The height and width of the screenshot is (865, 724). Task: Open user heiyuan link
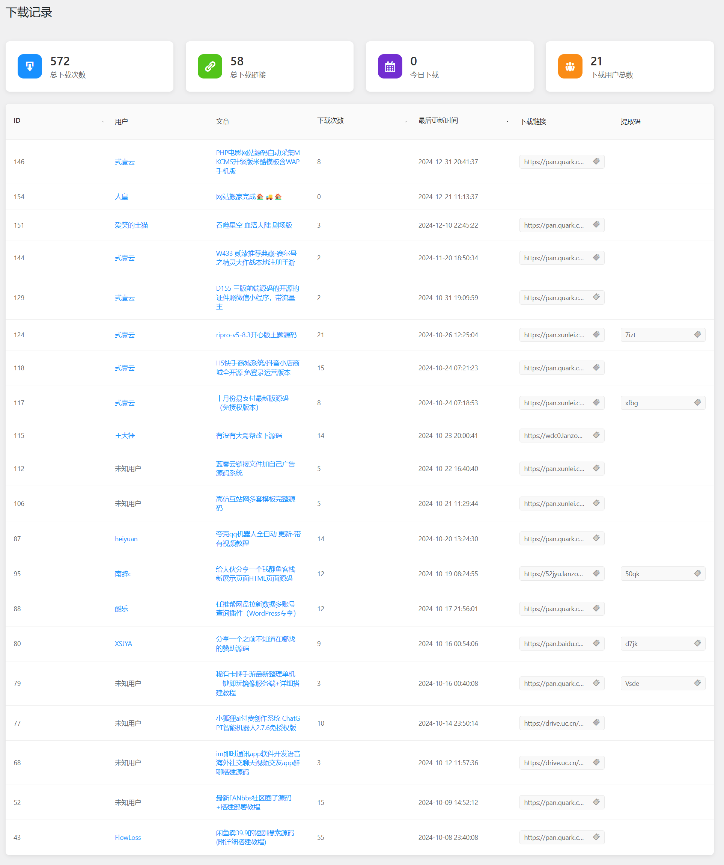pos(126,539)
